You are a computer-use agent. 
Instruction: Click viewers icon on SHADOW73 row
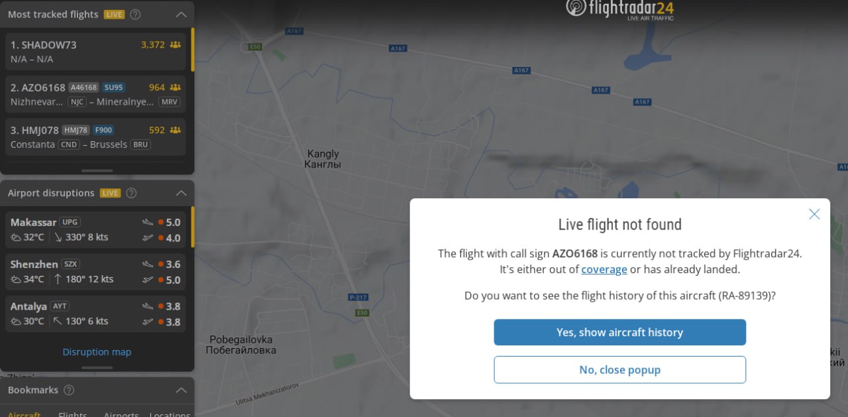[x=175, y=45]
